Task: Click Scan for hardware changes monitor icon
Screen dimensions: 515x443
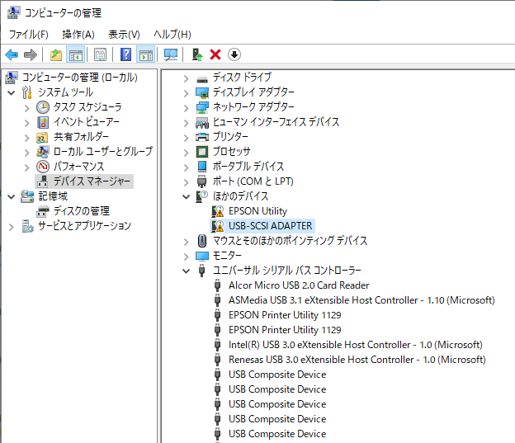Action: click(171, 54)
